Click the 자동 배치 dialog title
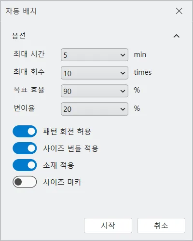Viewport: 193px width, 241px height. click(x=21, y=11)
